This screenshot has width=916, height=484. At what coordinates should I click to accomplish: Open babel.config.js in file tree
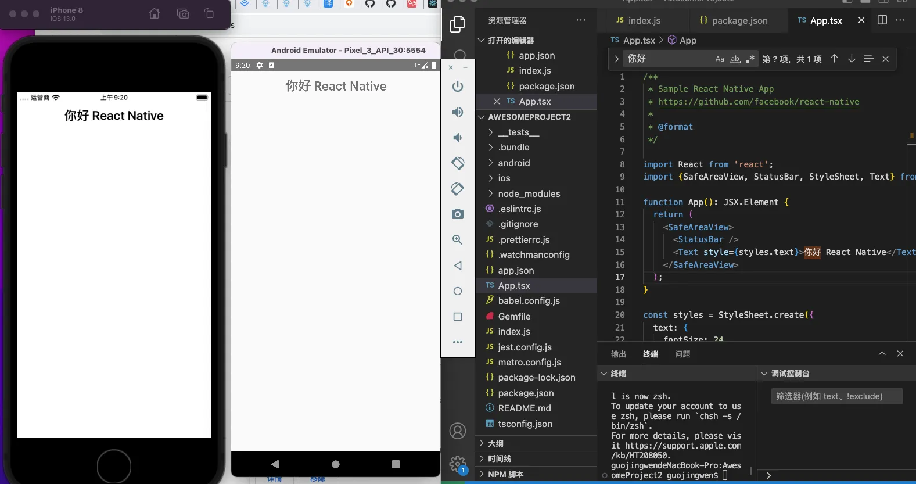pyautogui.click(x=536, y=301)
